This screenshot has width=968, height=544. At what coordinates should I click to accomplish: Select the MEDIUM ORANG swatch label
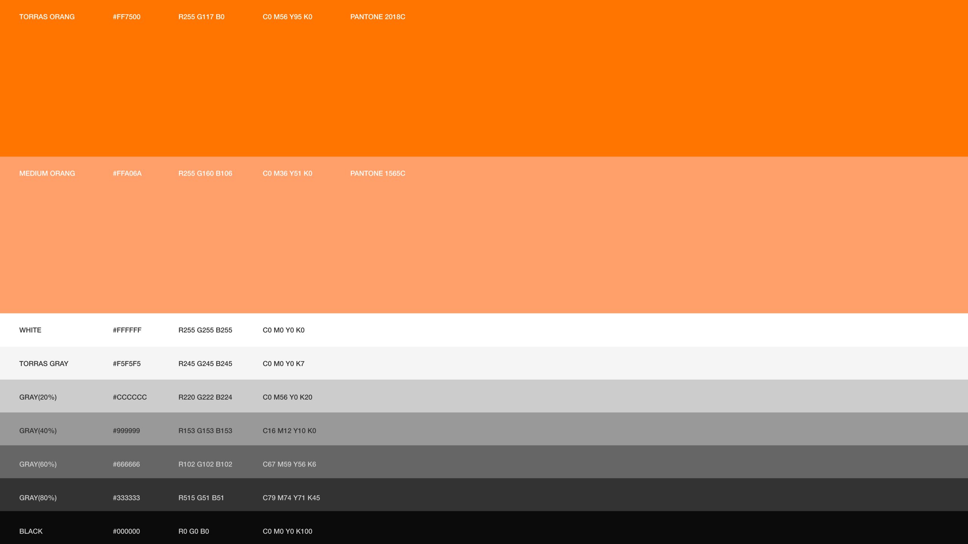(x=47, y=173)
